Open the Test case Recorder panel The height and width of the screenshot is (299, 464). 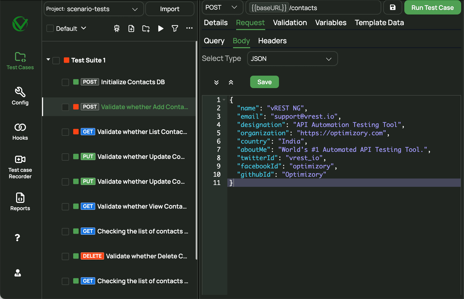pos(20,166)
